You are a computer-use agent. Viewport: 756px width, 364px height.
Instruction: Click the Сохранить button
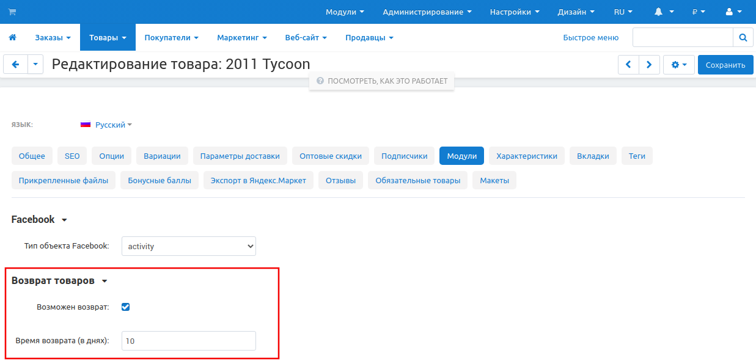[725, 65]
